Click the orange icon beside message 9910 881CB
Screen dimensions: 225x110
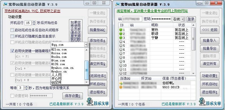[121, 87]
